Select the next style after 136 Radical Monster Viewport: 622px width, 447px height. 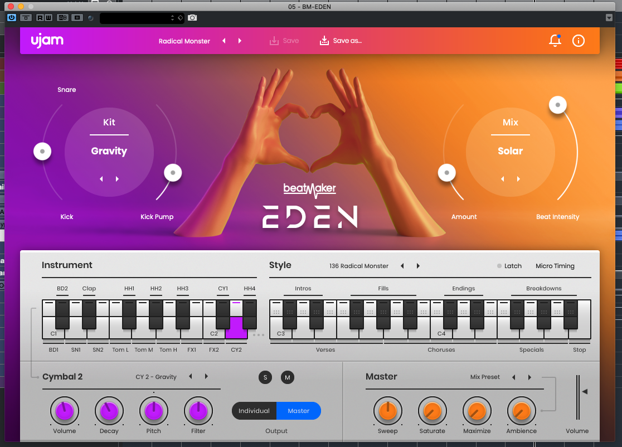(419, 266)
